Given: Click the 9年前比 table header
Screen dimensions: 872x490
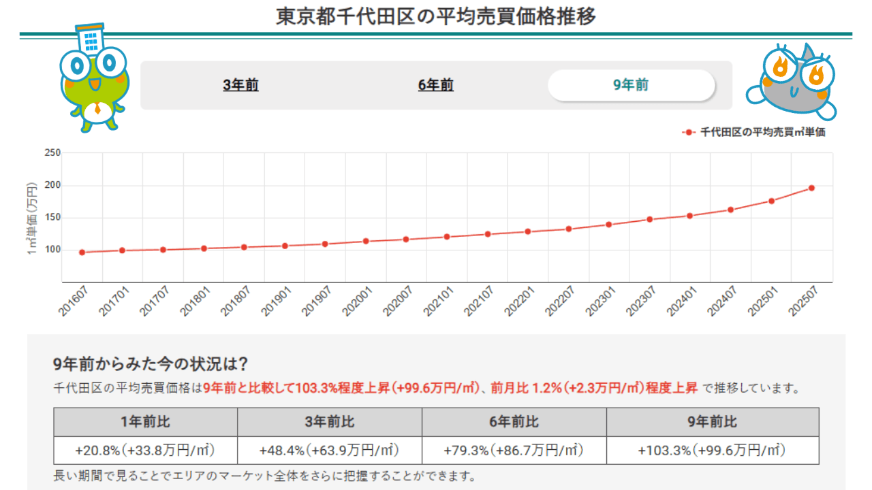Looking at the screenshot, I should (x=712, y=422).
